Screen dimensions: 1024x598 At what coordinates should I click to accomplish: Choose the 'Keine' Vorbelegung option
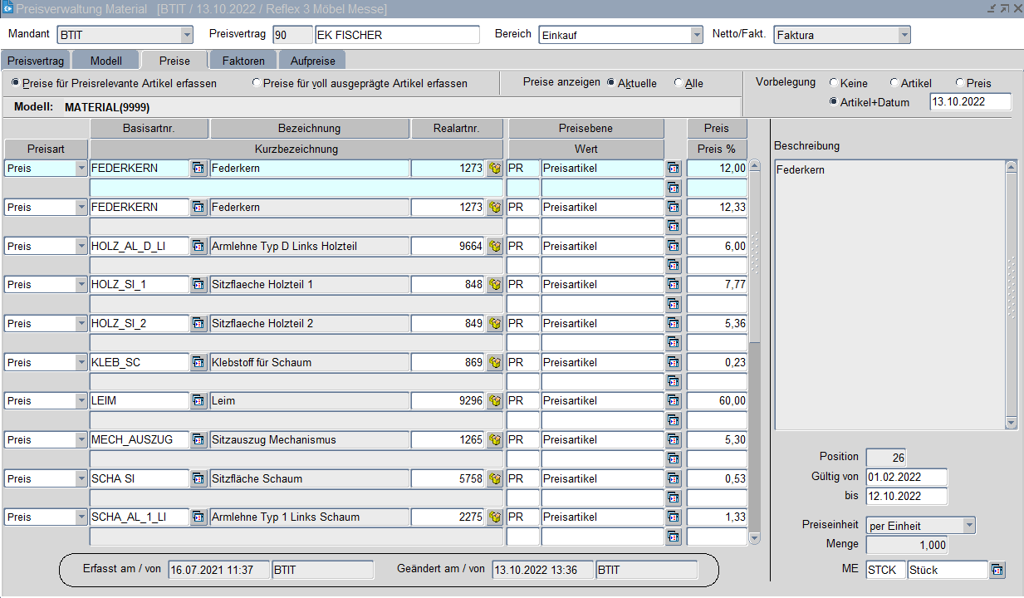click(834, 83)
